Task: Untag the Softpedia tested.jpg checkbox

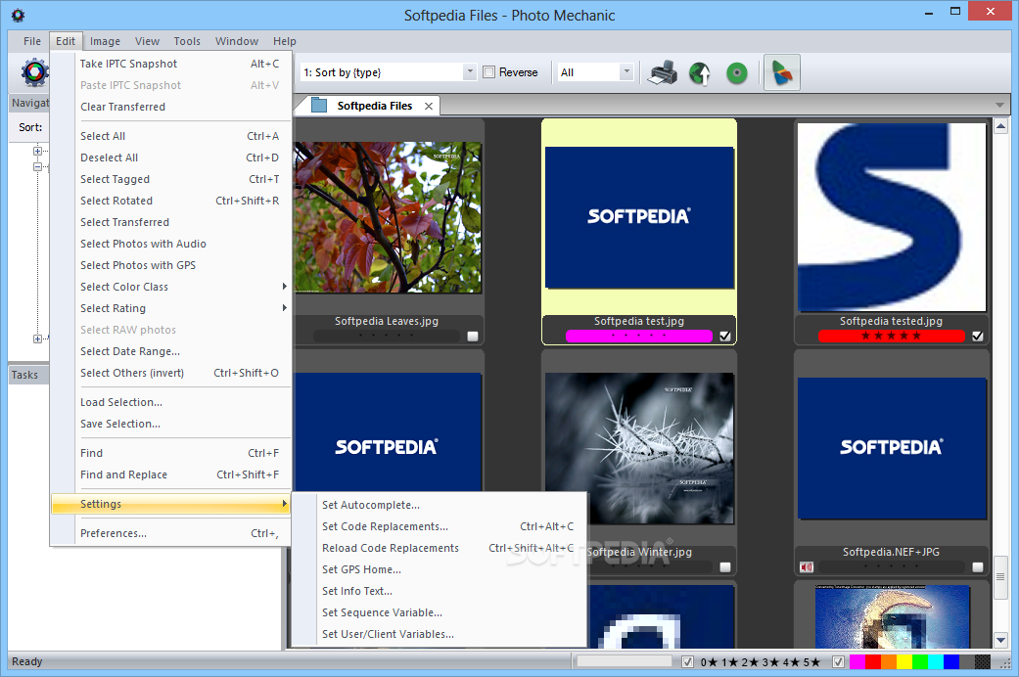Action: pos(978,336)
